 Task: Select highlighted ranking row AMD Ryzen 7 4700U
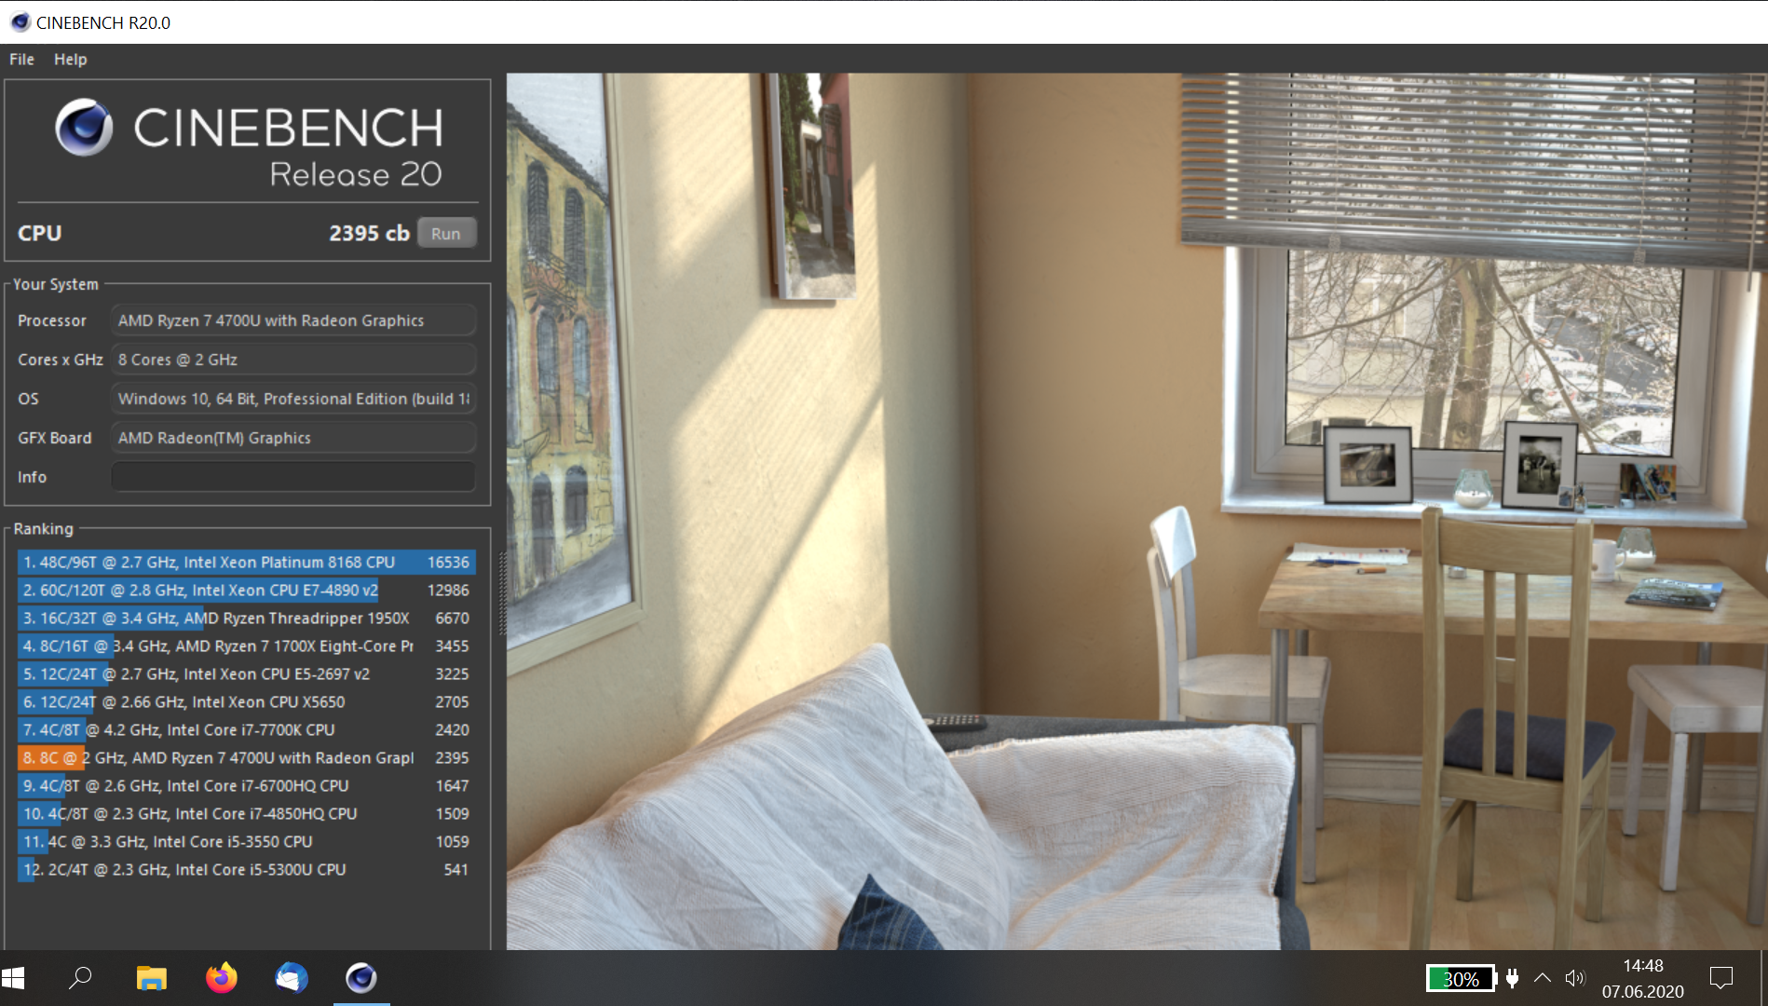[247, 757]
